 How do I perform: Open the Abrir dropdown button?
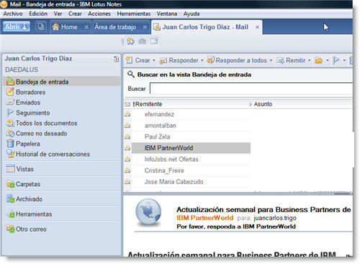[x=17, y=27]
